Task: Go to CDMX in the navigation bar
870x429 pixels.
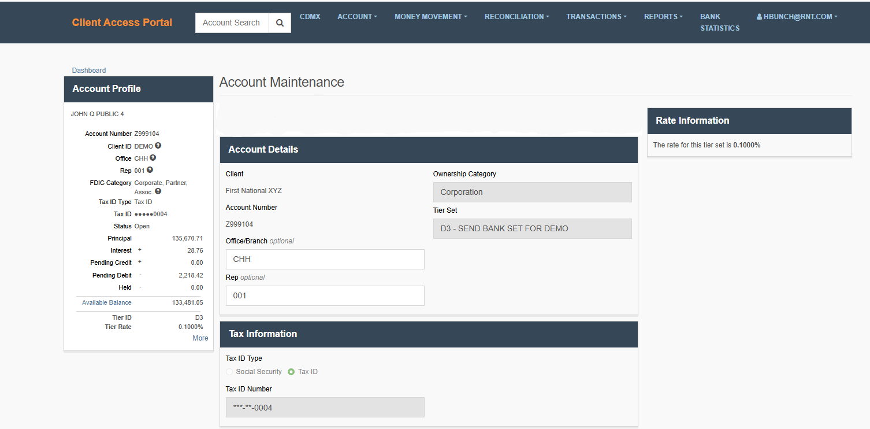Action: pos(310,17)
